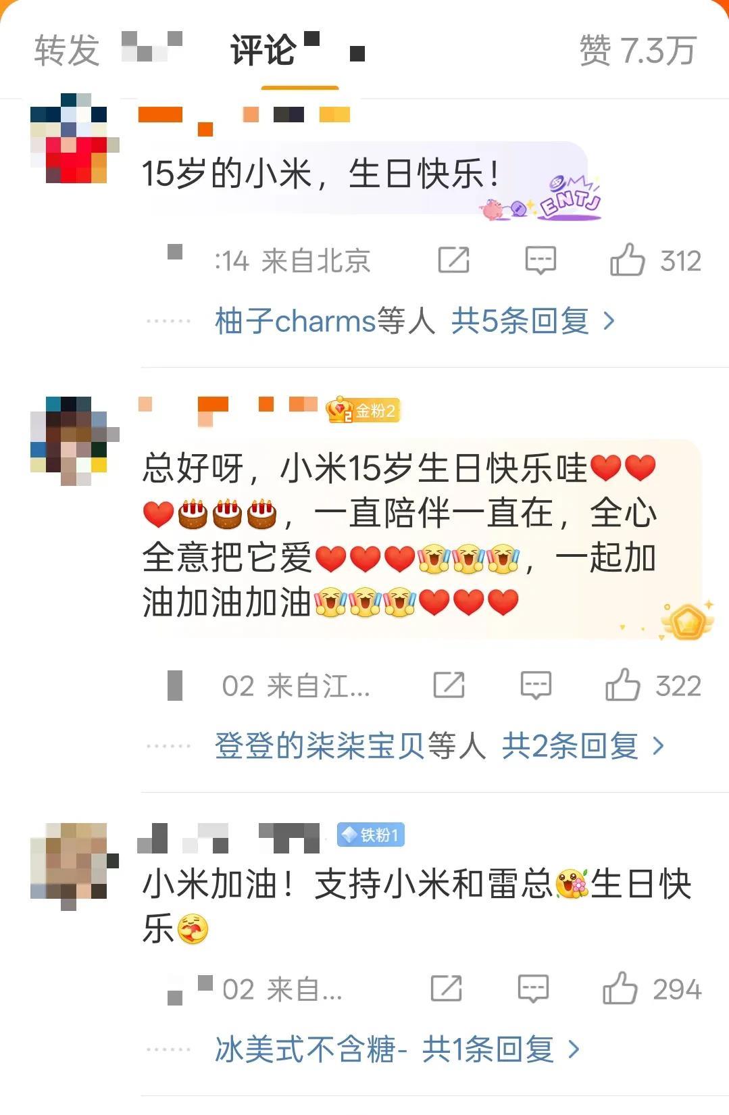Open reply icon on the 15岁的小米 comment
The height and width of the screenshot is (1115, 729).
(x=541, y=260)
